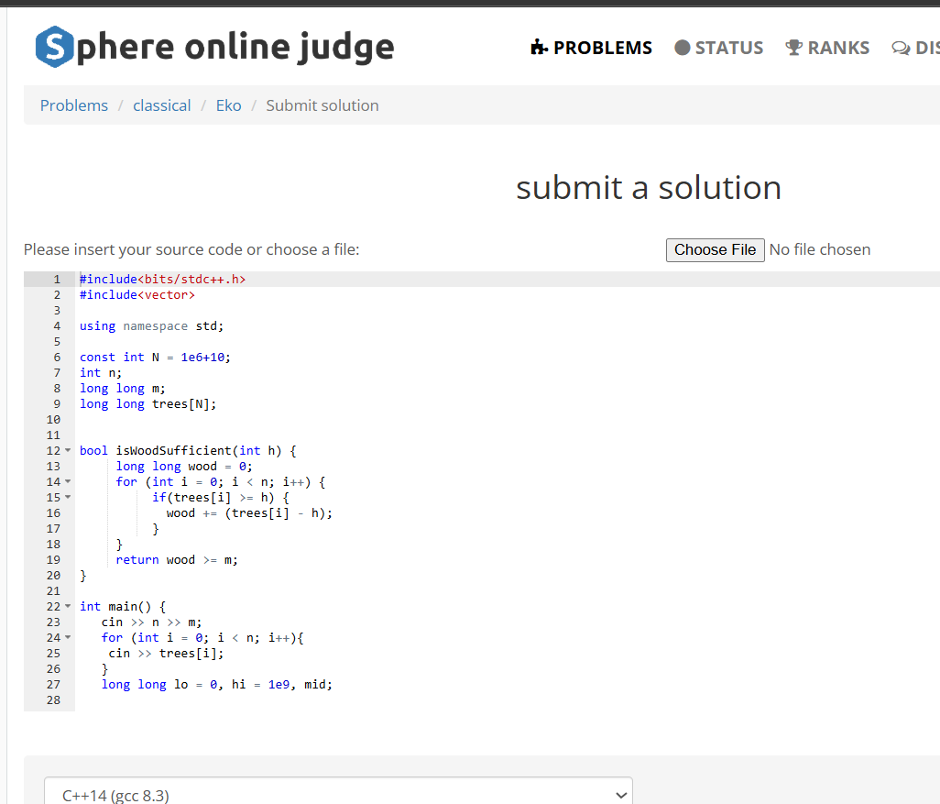Collapse the main function fold at line 22

[x=68, y=606]
